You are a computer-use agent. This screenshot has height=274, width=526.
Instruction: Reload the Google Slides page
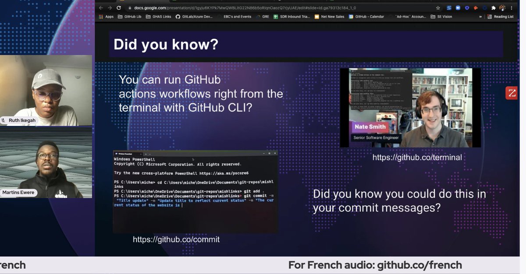(119, 8)
